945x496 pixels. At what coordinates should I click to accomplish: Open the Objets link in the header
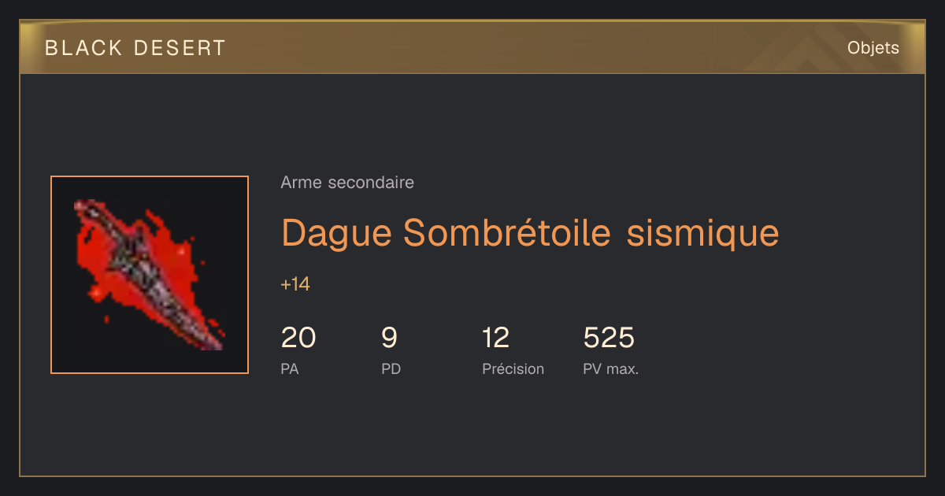[x=873, y=48]
